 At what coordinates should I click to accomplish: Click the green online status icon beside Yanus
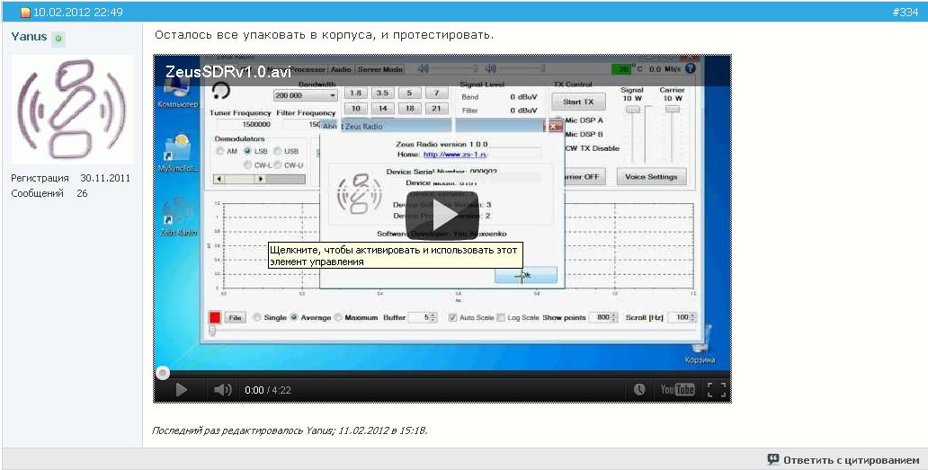pos(58,39)
